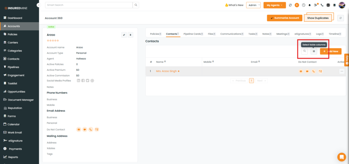Viewport: 349px width, 164px height.
Task: Click the contacts table search icon
Action: 304,51
